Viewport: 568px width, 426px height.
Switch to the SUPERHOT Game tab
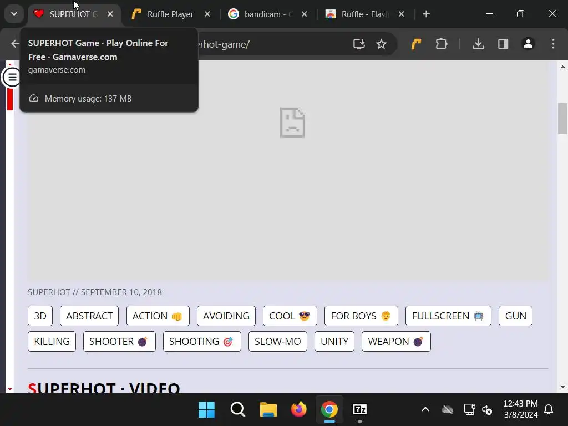click(74, 14)
